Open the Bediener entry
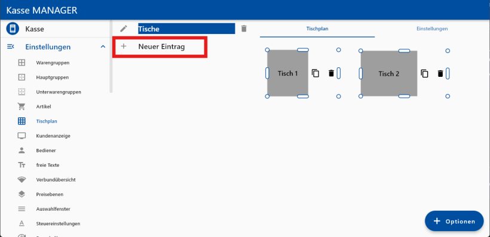490x237 pixels. (x=46, y=151)
